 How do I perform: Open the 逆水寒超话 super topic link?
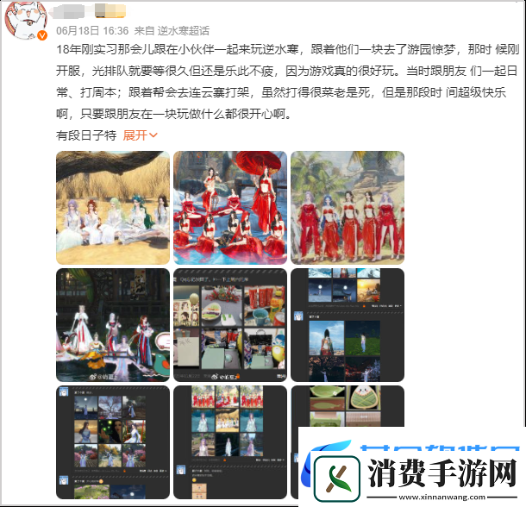point(184,31)
